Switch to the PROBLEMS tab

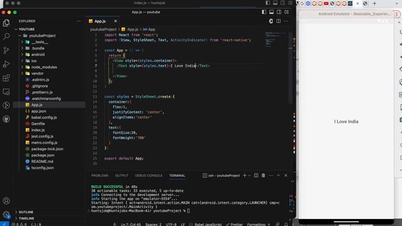point(100,176)
